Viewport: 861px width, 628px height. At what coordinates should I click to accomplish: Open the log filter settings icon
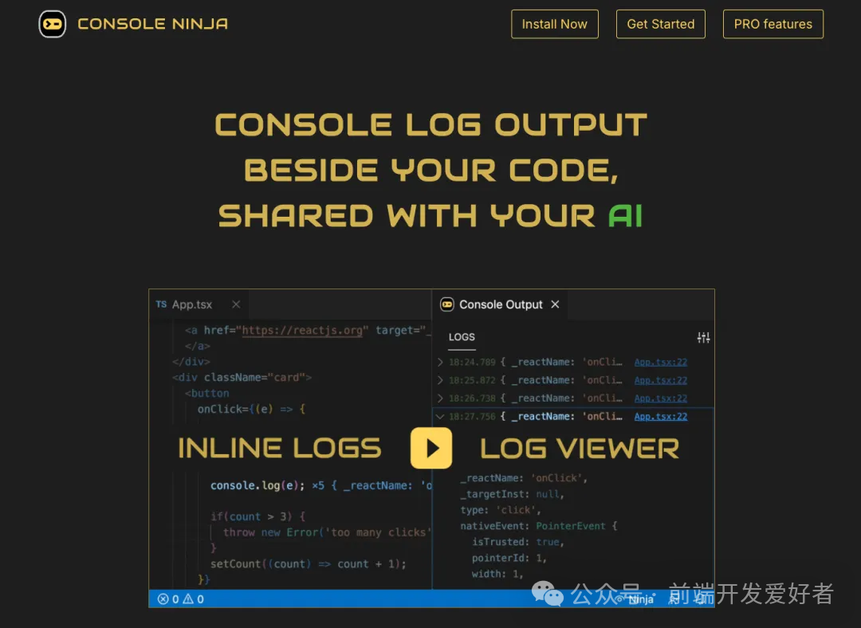[703, 338]
